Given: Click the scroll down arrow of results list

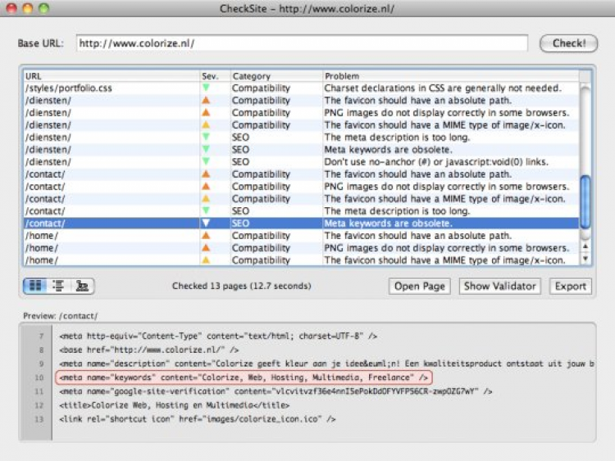Looking at the screenshot, I should 585,259.
